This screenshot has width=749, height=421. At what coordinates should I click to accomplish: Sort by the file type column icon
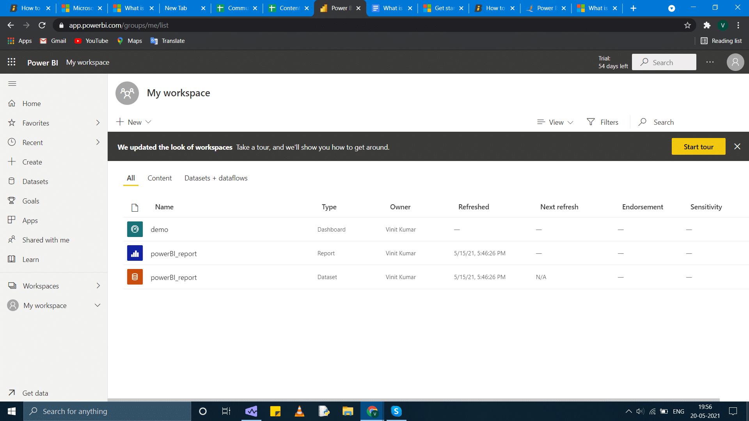pyautogui.click(x=135, y=207)
